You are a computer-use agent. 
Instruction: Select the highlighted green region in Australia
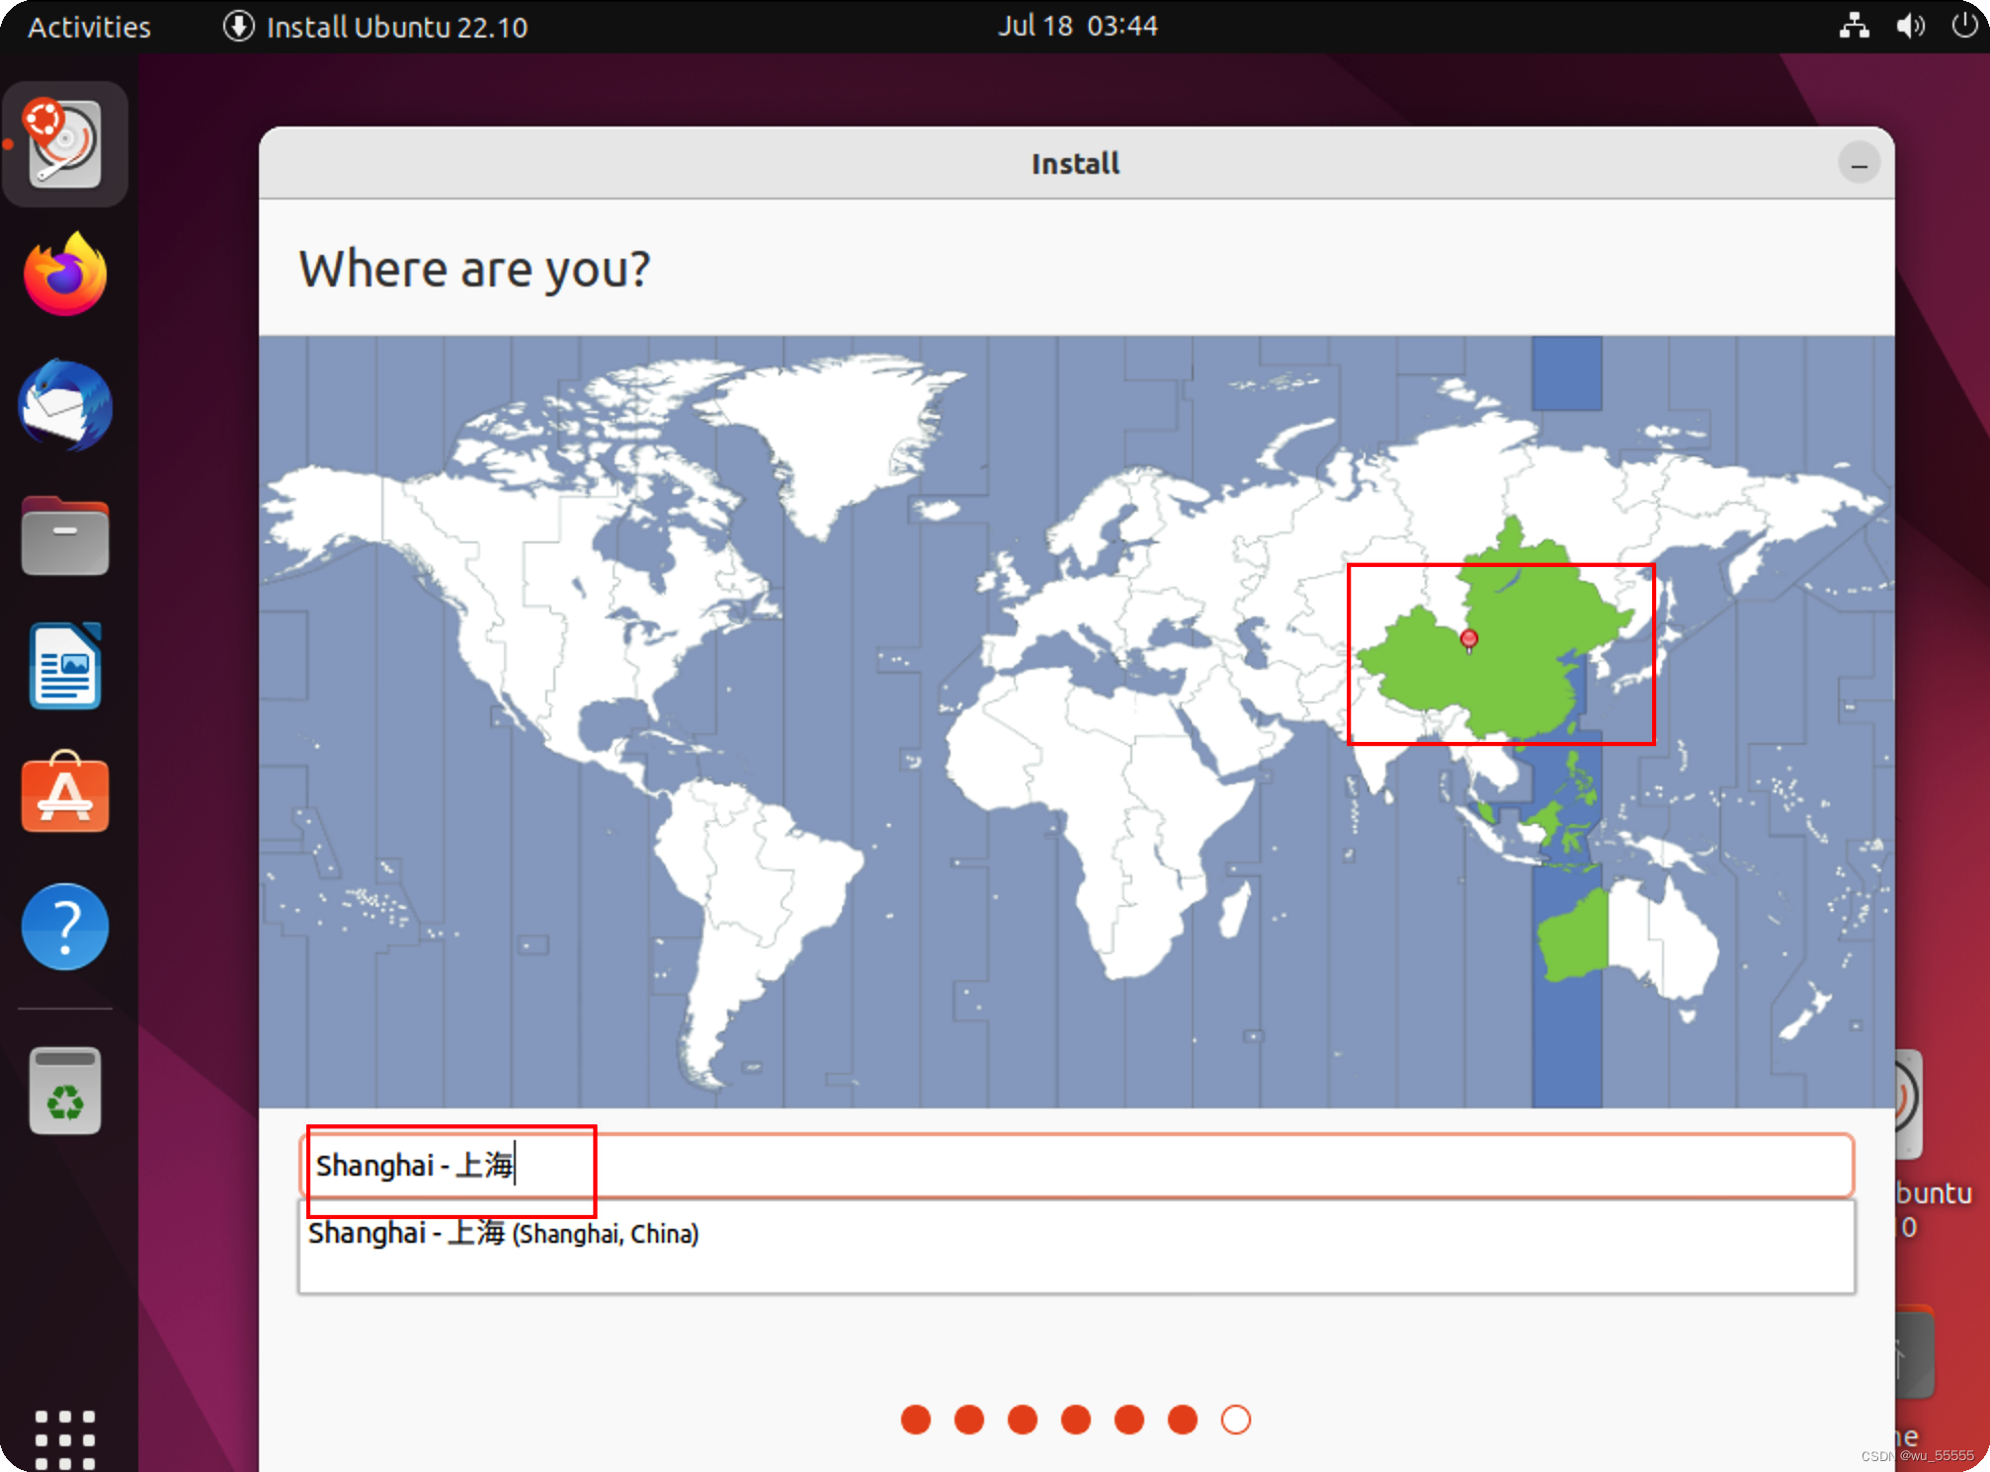coord(1573,935)
